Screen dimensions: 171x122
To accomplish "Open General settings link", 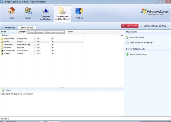I will [151, 26].
